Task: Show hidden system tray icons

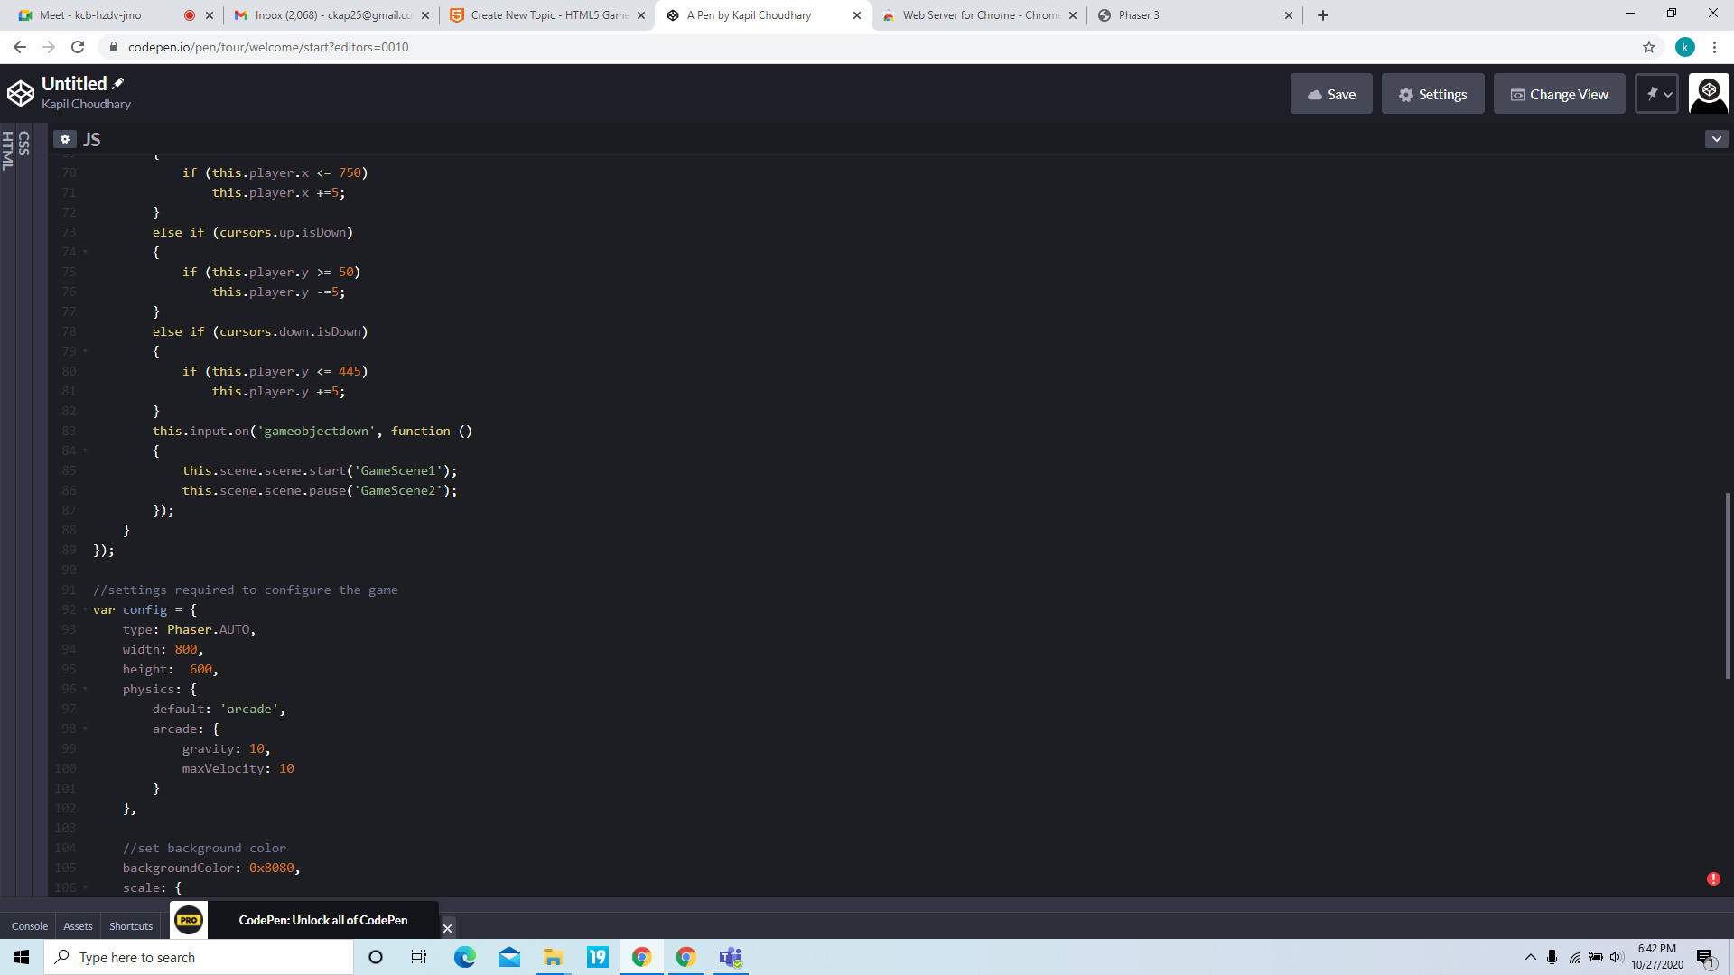Action: (x=1530, y=957)
